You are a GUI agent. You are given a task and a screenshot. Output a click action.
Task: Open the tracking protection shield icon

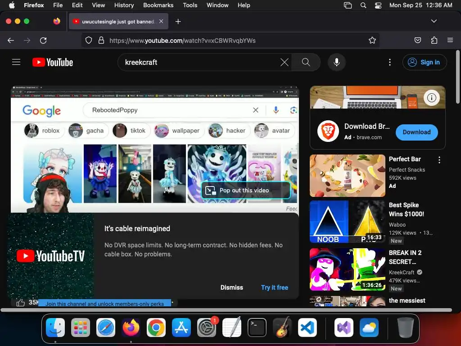[89, 40]
